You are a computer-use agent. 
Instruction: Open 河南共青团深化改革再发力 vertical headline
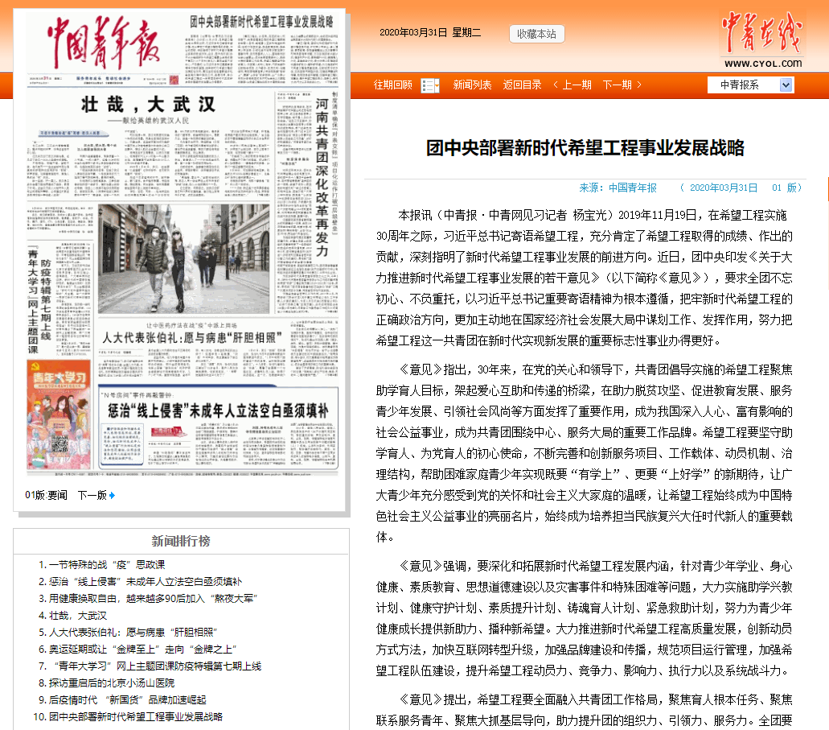tap(322, 177)
